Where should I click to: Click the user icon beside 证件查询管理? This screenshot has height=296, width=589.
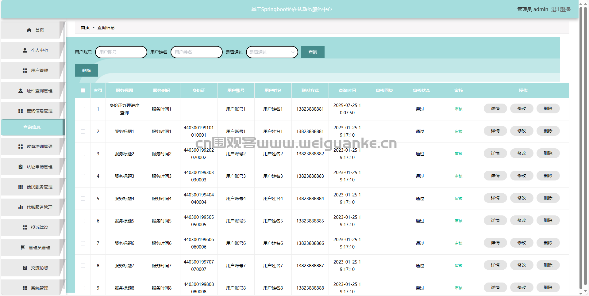tap(21, 91)
